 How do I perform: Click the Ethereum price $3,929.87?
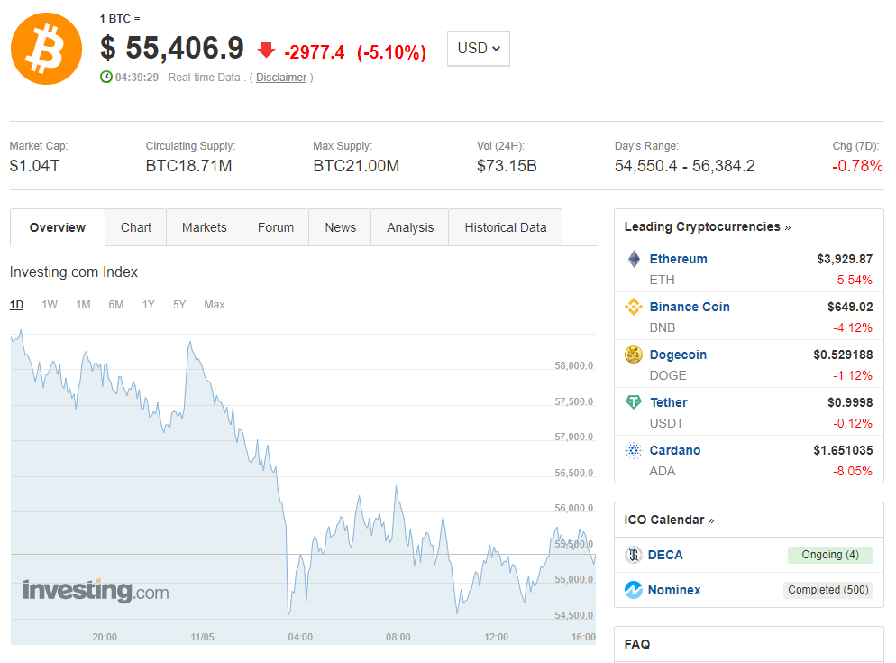point(845,259)
